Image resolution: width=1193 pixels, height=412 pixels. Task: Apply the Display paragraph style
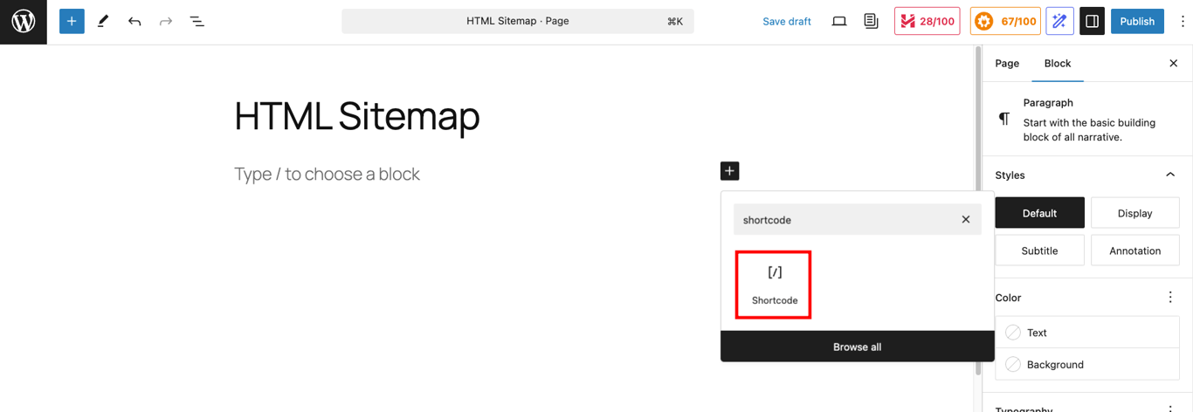[1134, 213]
